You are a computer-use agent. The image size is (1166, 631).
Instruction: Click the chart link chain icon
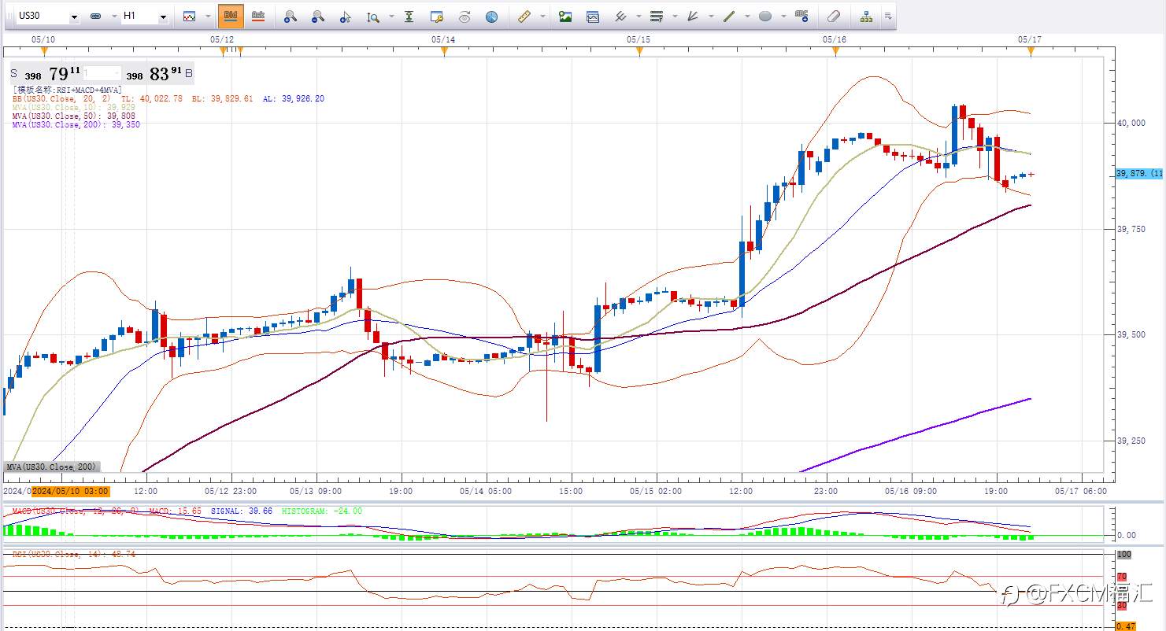coord(96,16)
